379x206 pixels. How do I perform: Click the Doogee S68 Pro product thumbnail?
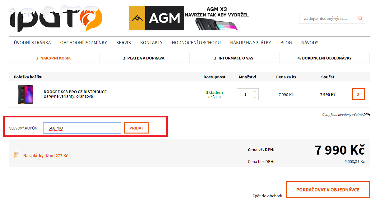[25, 94]
